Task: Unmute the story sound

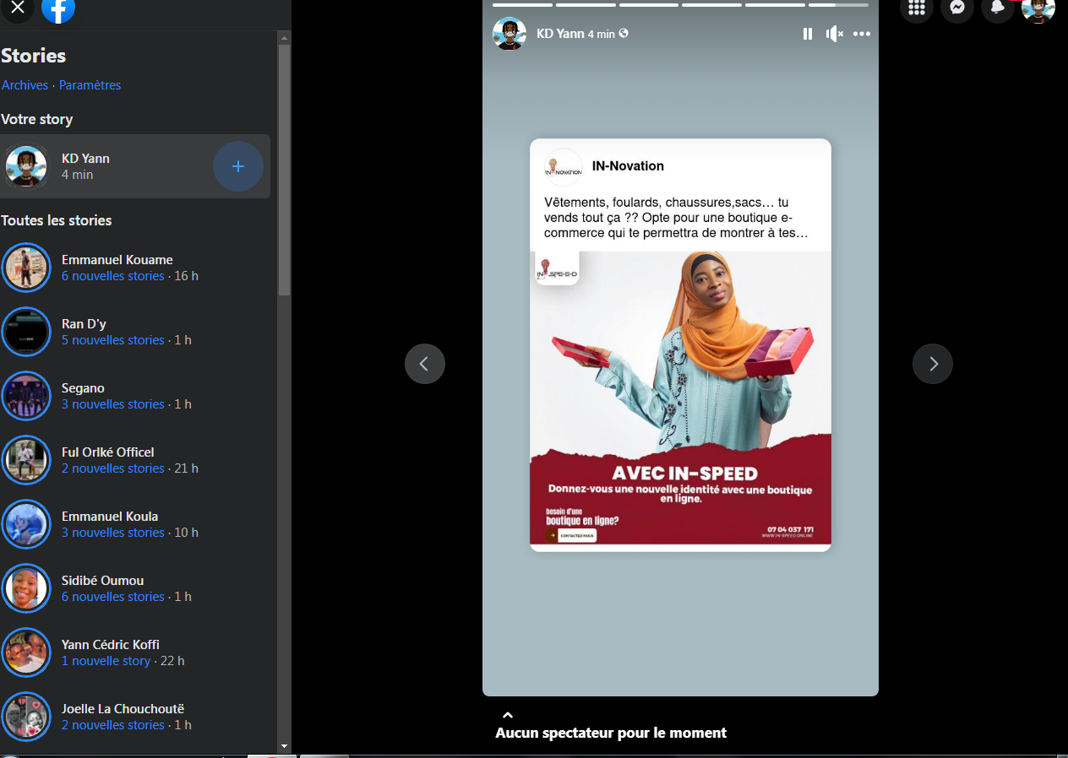Action: click(x=834, y=34)
